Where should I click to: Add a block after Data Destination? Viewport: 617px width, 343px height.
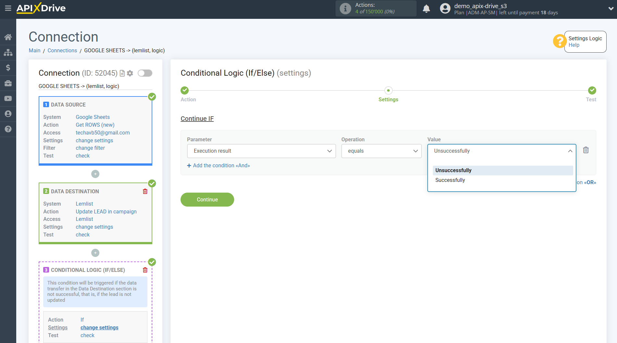coord(95,253)
